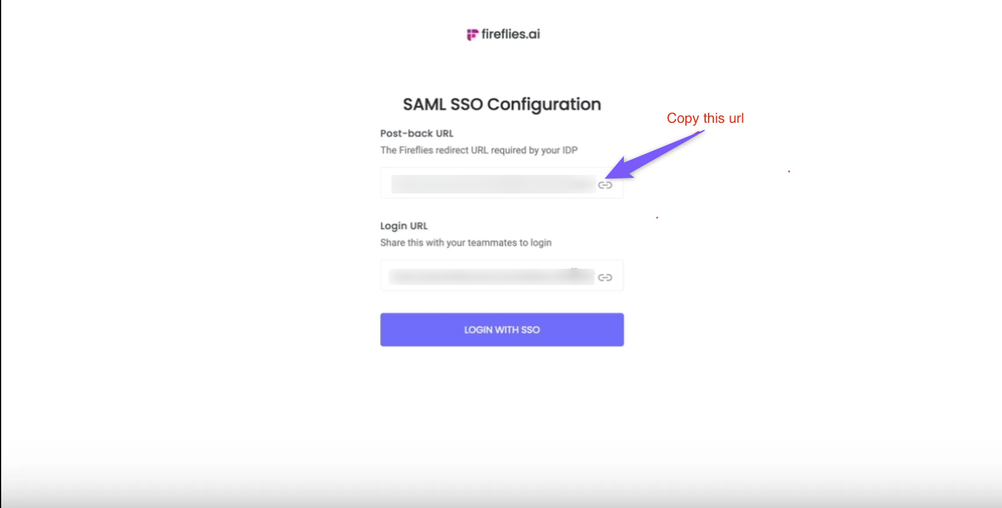Screen dimensions: 1002x508
Task: Copy the Login URL using link icon
Action: (605, 278)
